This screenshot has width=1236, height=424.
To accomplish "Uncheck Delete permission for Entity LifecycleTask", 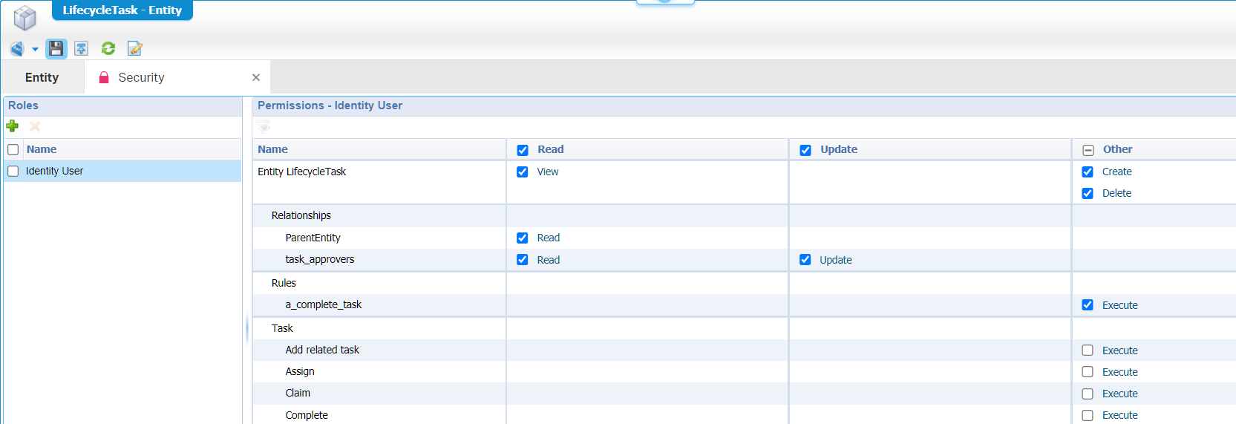I will coord(1088,194).
